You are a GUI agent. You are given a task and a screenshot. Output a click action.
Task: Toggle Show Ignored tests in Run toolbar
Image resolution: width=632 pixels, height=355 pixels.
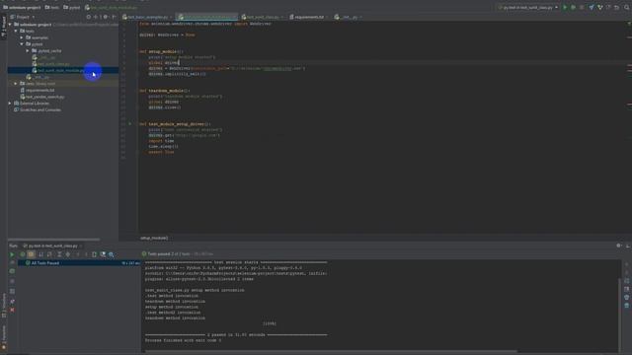(x=31, y=254)
